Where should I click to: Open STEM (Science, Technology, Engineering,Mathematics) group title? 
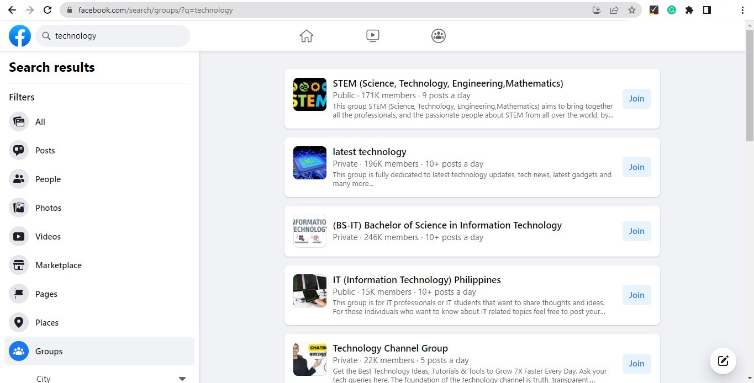click(x=448, y=84)
